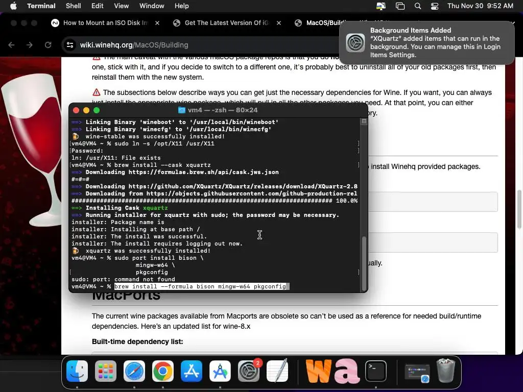Click the Stage Manager windows icon in menu bar
The height and width of the screenshot is (392, 523).
[400, 6]
